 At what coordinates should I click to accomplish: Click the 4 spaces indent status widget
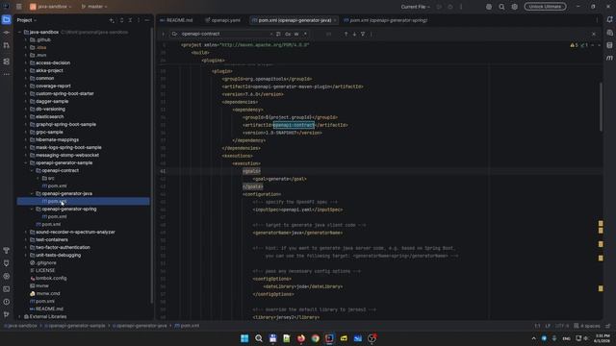tap(587, 326)
